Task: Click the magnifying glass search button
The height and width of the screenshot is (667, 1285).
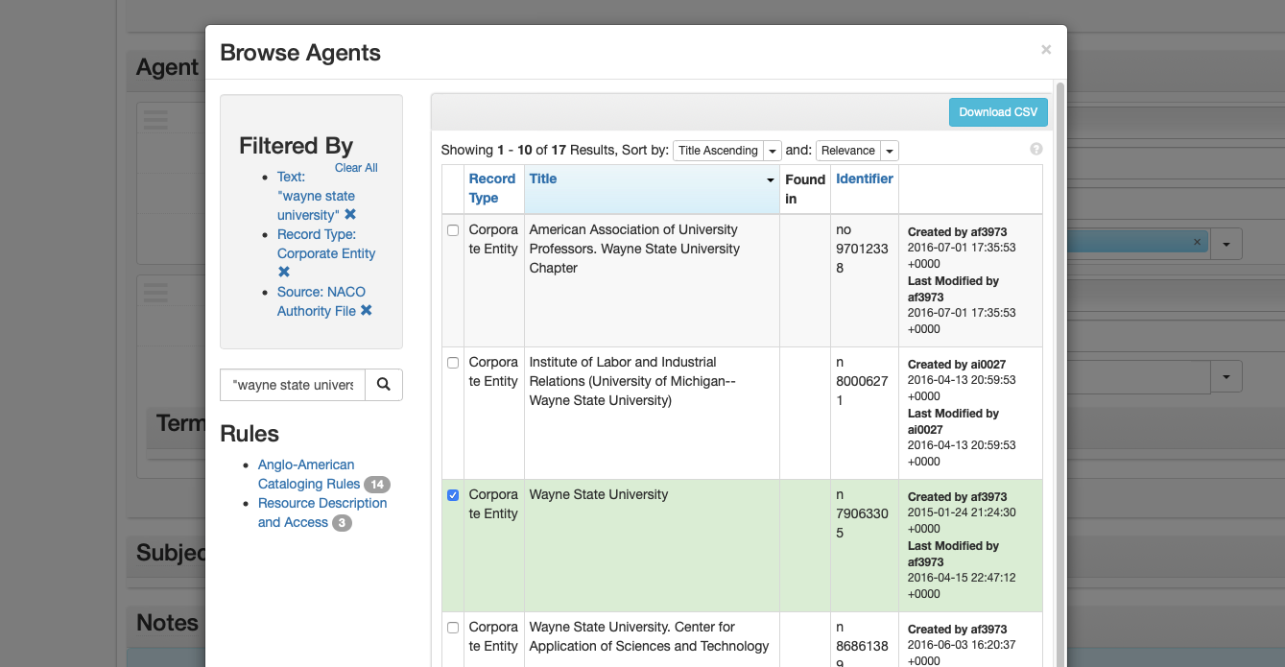Action: 384,385
